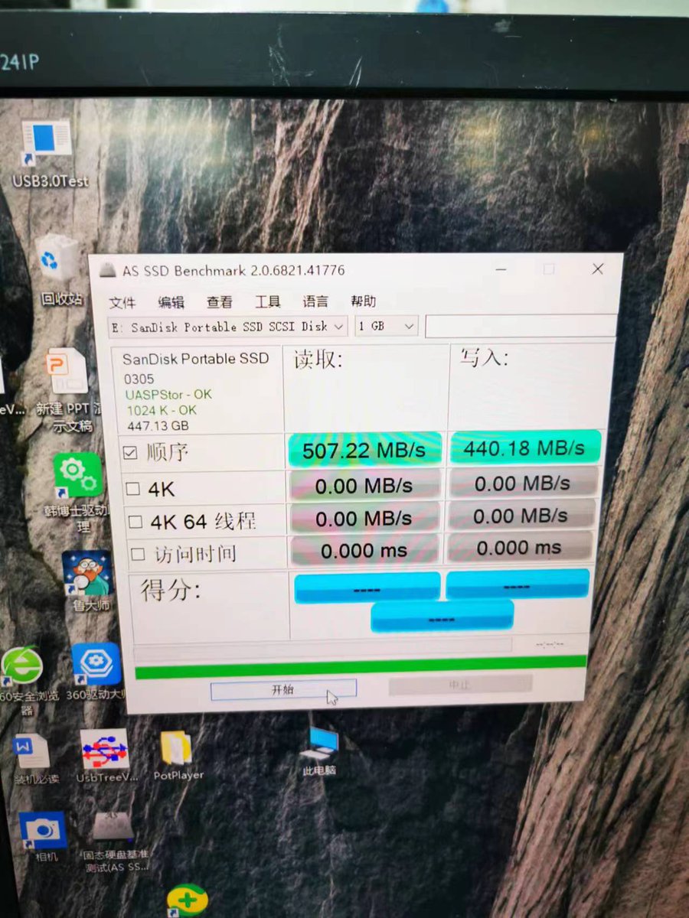The image size is (689, 918).
Task: Click the 0305 firmware version text
Action: 139,379
